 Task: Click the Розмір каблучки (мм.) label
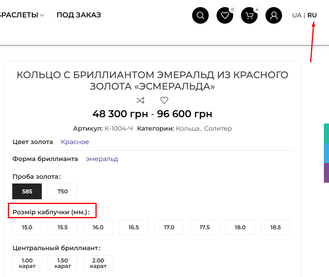click(x=51, y=212)
